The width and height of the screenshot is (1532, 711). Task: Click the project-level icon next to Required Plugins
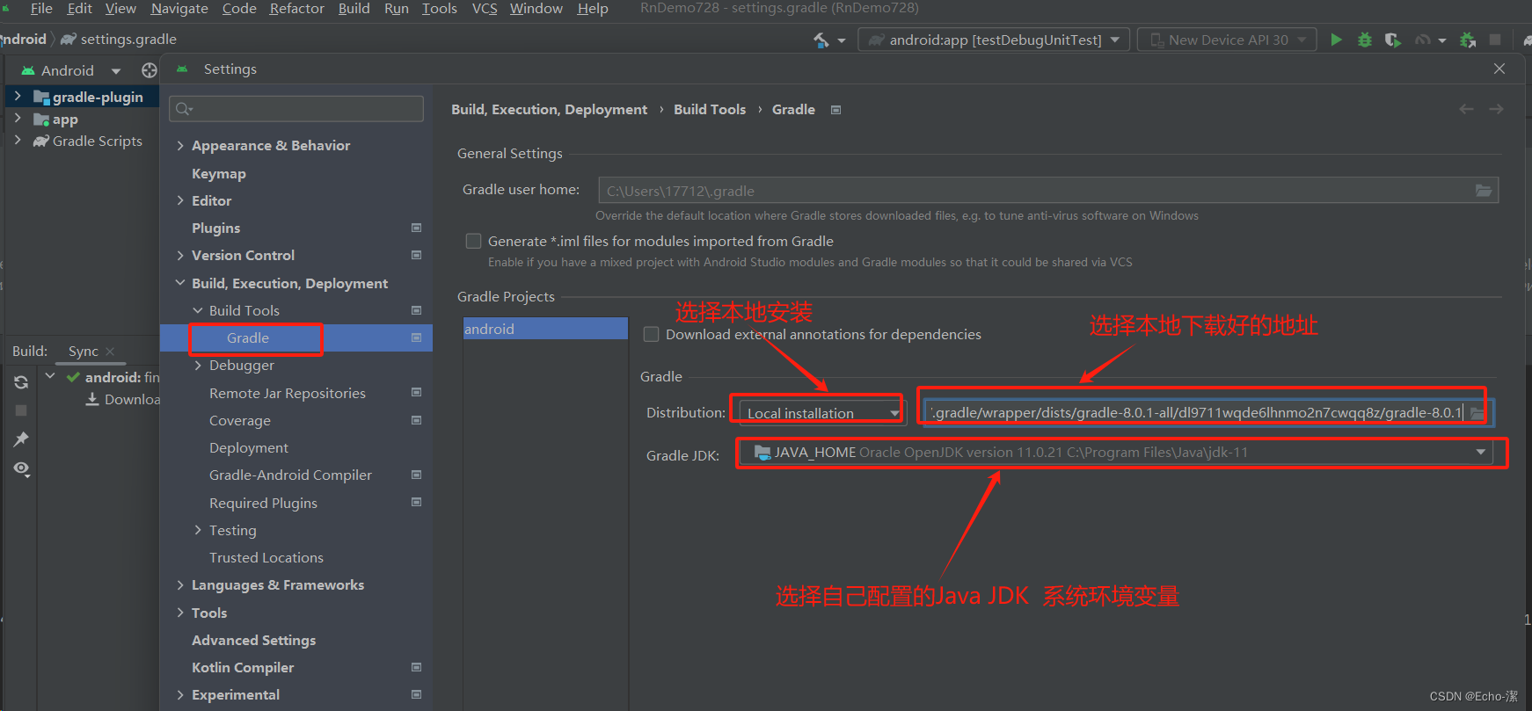point(417,502)
